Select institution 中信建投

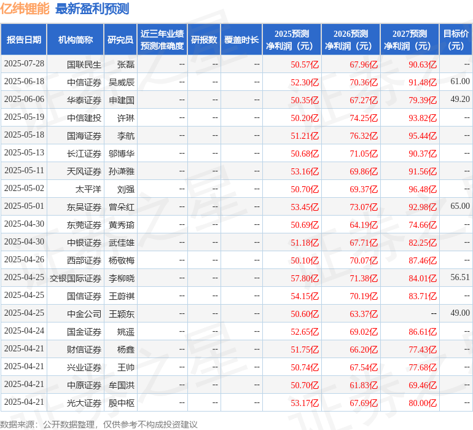coord(84,118)
